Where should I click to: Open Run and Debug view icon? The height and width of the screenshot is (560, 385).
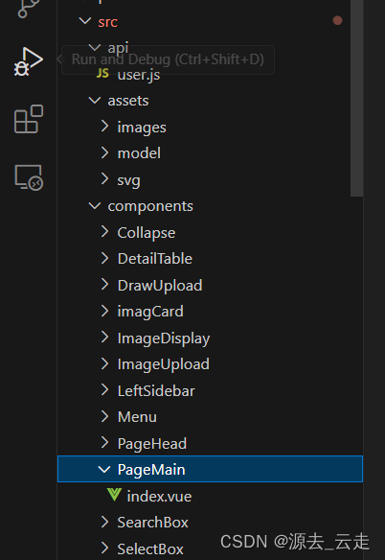pyautogui.click(x=28, y=61)
